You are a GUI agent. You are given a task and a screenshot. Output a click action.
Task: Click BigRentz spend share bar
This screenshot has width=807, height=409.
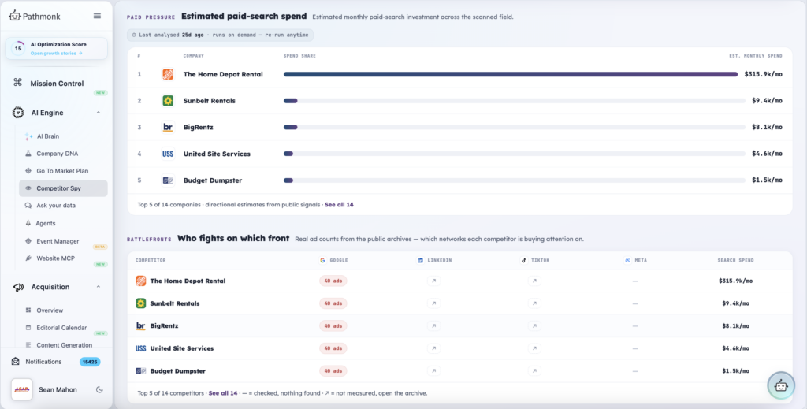click(514, 127)
